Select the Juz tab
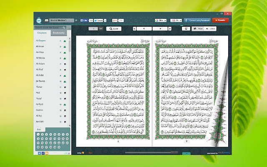The width and height of the screenshot is (267, 167). 39,129
